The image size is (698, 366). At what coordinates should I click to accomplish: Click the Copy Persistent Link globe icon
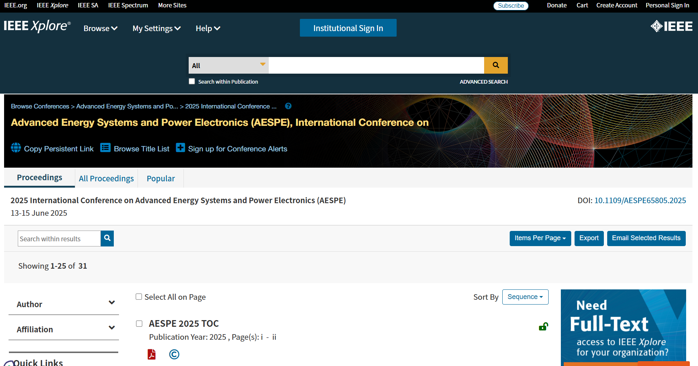(16, 148)
